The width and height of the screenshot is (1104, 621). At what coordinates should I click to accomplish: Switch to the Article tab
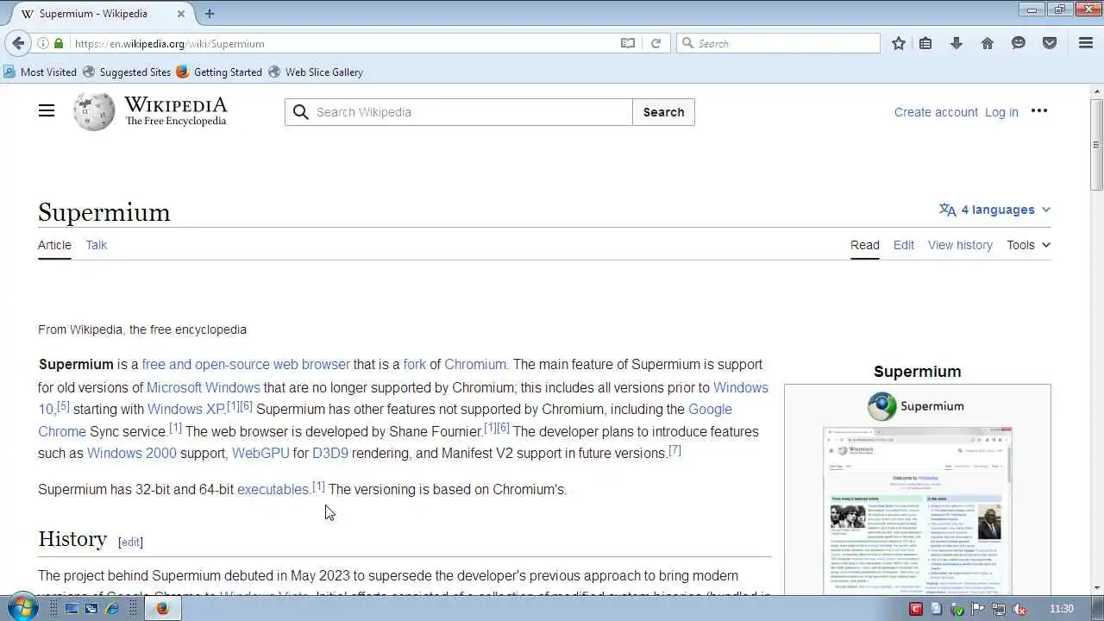click(54, 245)
